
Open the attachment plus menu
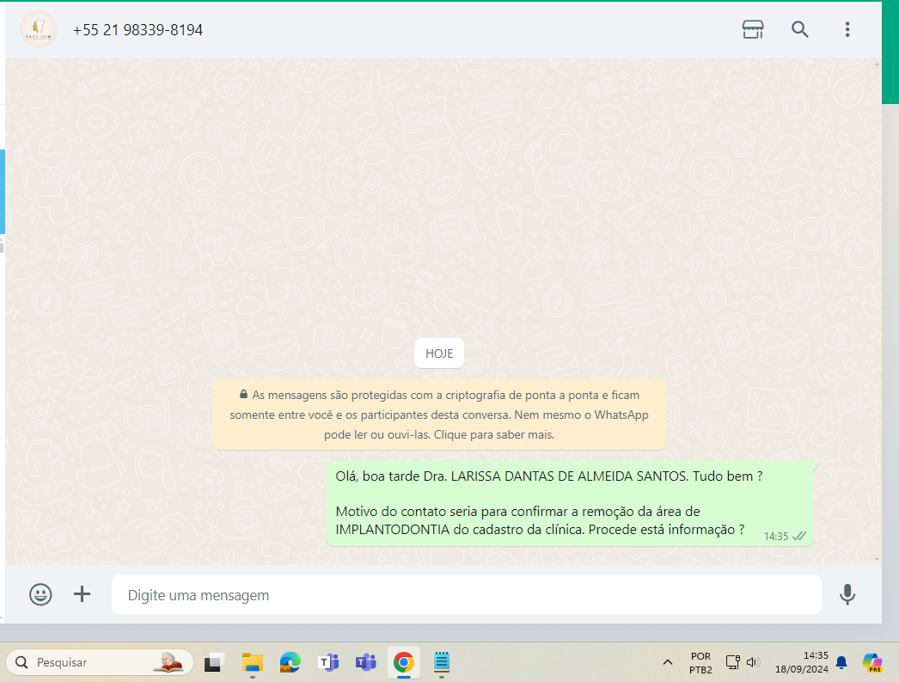point(82,593)
